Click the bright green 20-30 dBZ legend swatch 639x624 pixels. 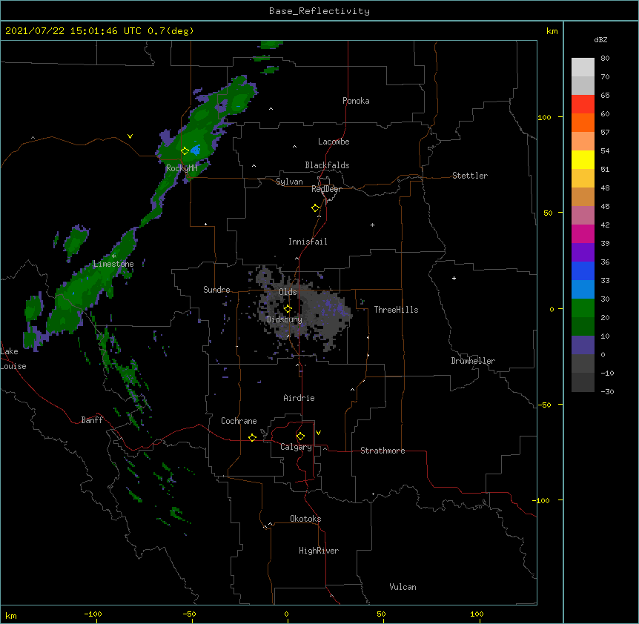[x=583, y=308]
